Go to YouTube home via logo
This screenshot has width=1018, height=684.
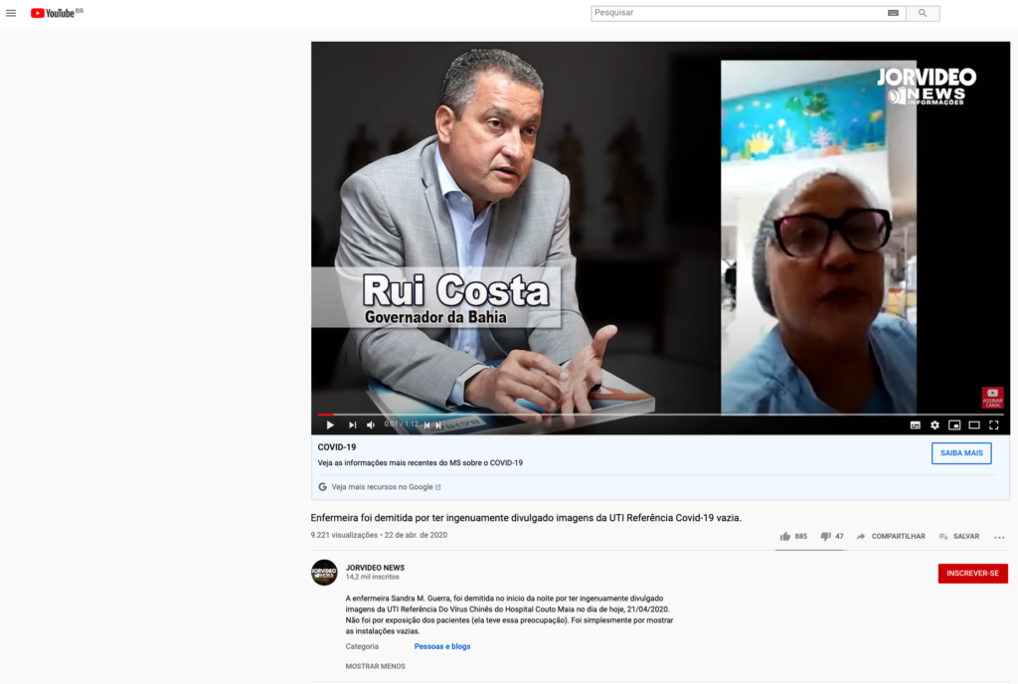click(x=57, y=13)
